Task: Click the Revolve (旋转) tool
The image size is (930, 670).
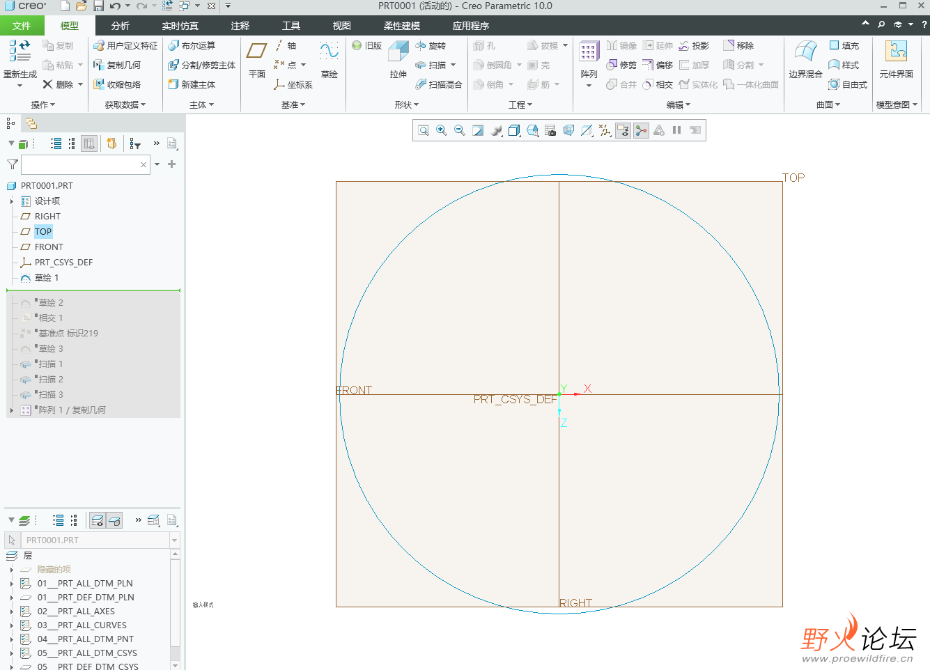Action: click(x=431, y=45)
